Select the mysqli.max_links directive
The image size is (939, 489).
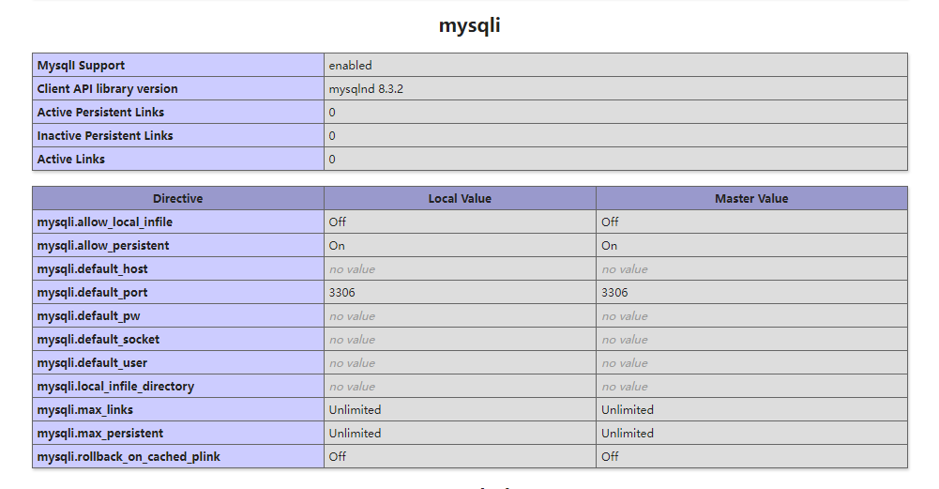coord(85,409)
